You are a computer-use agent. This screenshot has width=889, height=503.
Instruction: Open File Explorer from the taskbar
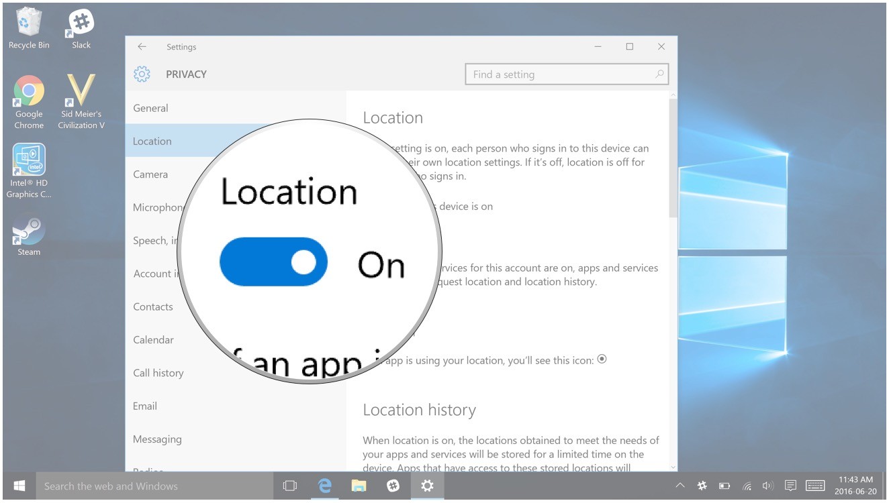coord(359,486)
